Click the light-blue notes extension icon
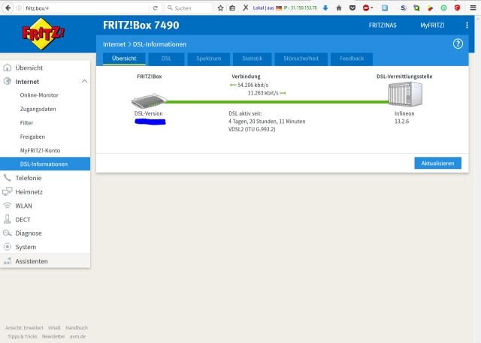Screen dimensions: 481x343 click(x=385, y=8)
